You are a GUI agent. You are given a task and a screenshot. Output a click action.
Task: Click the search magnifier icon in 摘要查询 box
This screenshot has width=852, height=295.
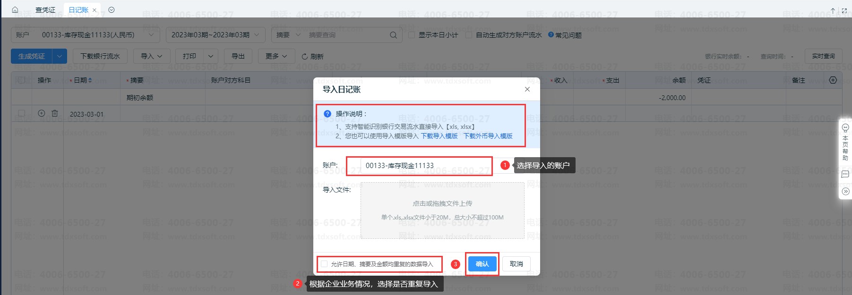pos(393,35)
